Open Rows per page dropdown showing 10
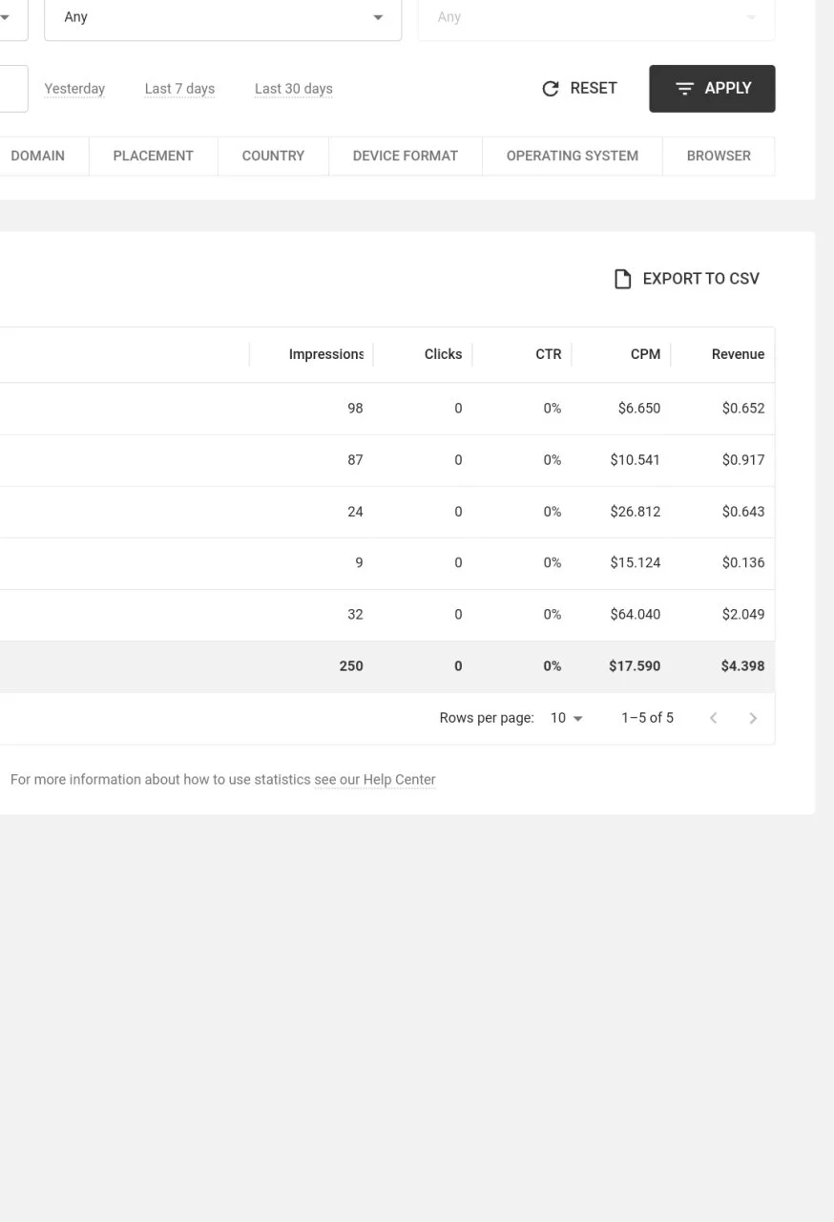The height and width of the screenshot is (1222, 834). [x=567, y=718]
